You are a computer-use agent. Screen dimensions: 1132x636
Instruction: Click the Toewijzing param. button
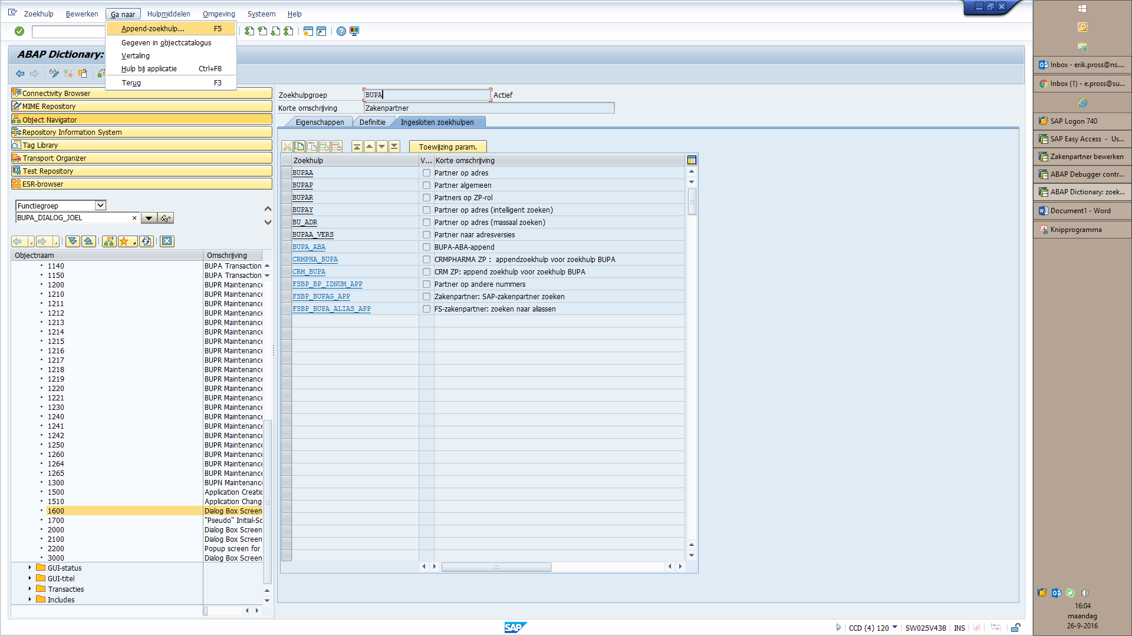[x=448, y=147]
